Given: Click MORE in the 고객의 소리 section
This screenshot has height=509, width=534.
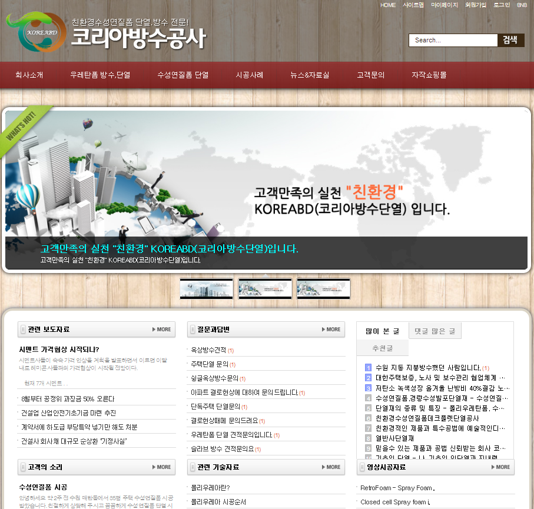Looking at the screenshot, I should point(162,467).
